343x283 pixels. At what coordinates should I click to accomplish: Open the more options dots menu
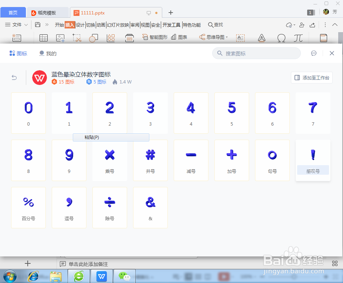point(325,25)
